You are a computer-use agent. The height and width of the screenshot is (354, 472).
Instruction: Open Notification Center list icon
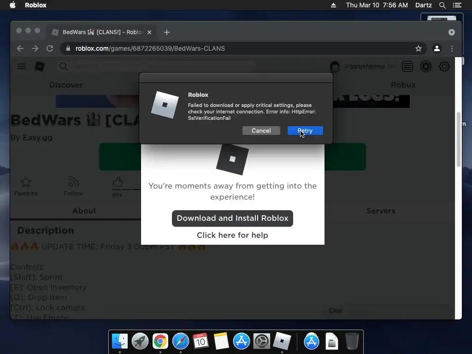[457, 5]
